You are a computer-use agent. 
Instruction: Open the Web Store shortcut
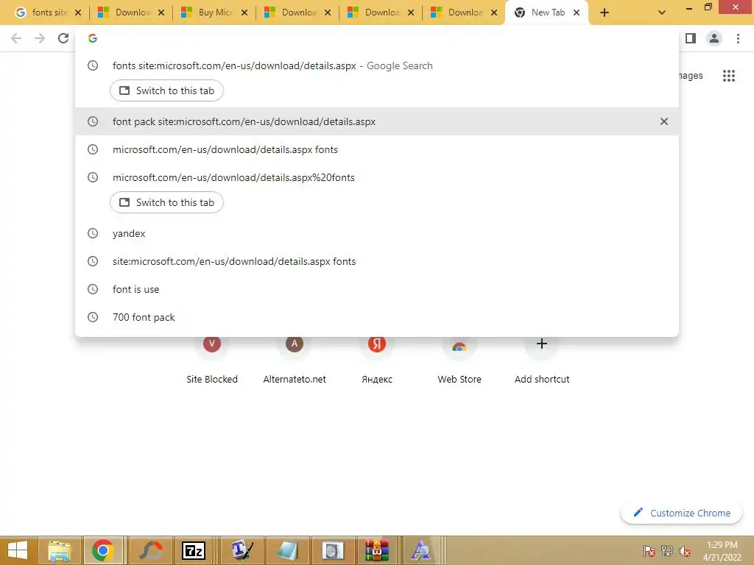(459, 360)
